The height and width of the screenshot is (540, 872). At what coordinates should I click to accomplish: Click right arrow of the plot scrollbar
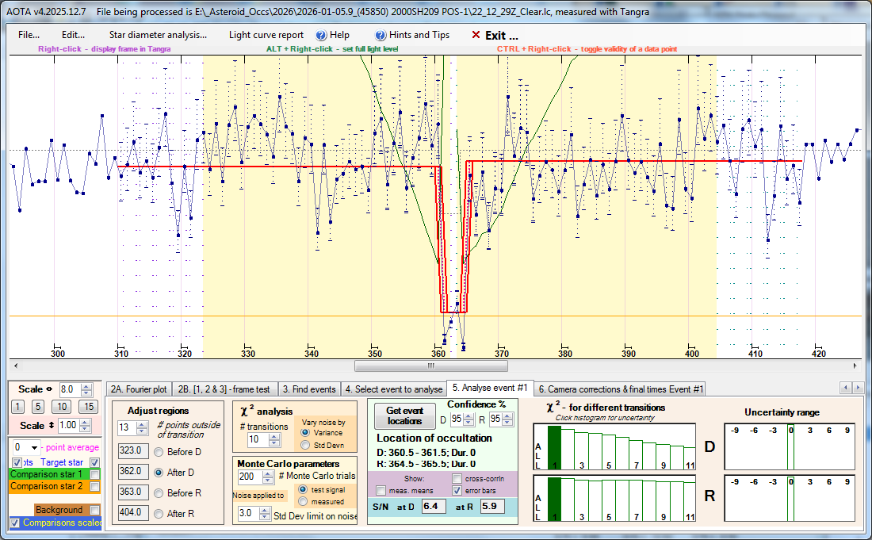[x=855, y=366]
